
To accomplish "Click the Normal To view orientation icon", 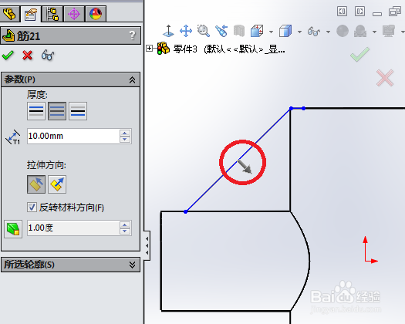I will 168,31.
